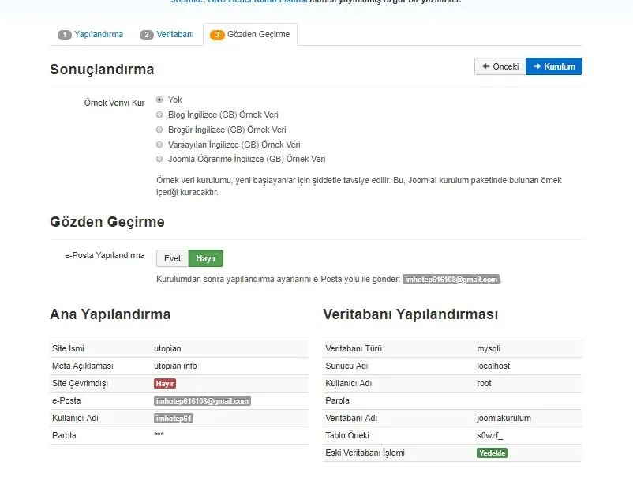Click the orange step 3 badge
633x481 pixels.
tap(217, 35)
